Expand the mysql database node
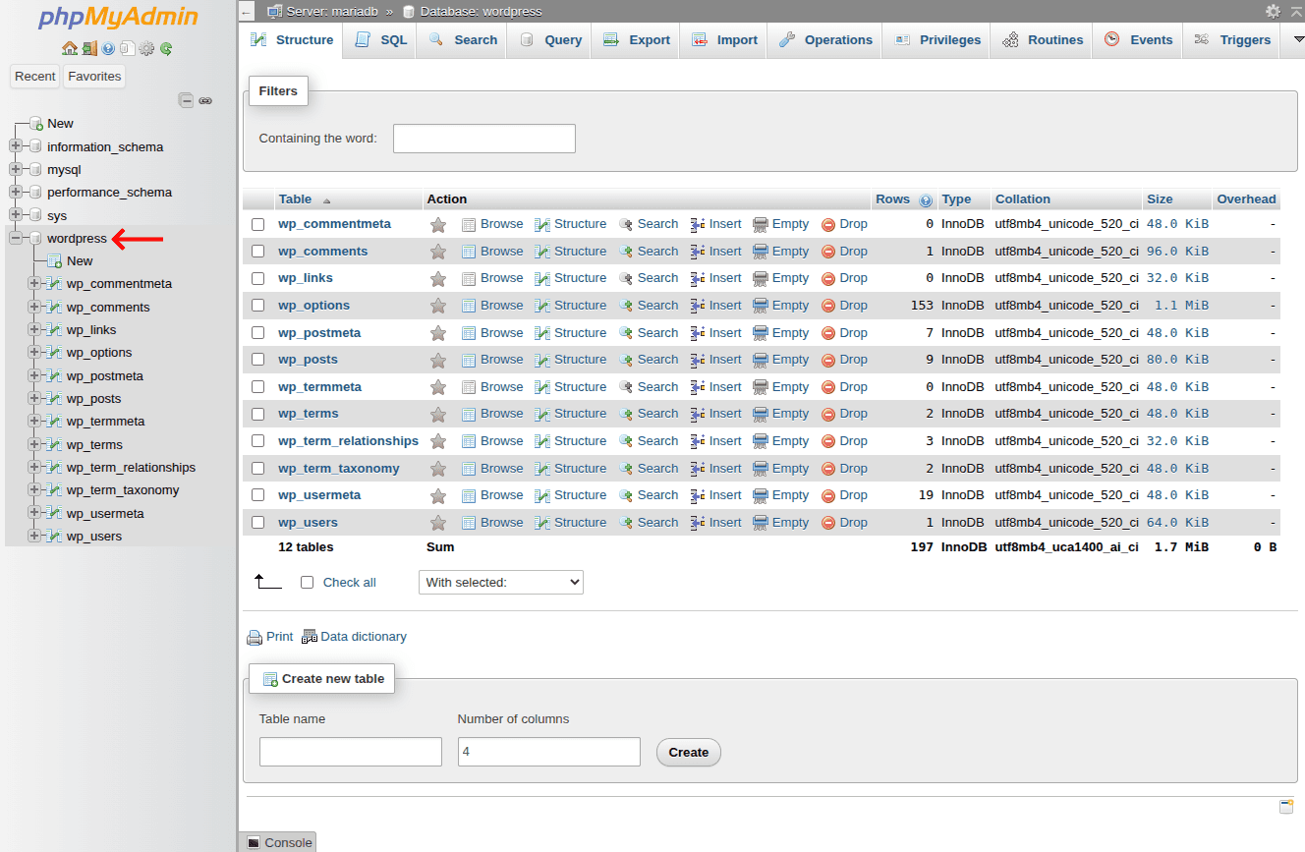The width and height of the screenshot is (1305, 852). pyautogui.click(x=15, y=169)
